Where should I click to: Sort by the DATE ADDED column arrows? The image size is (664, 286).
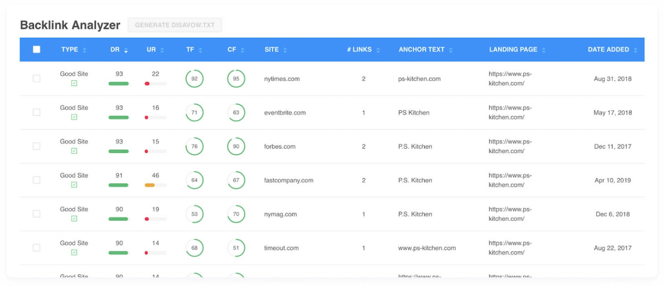[635, 50]
